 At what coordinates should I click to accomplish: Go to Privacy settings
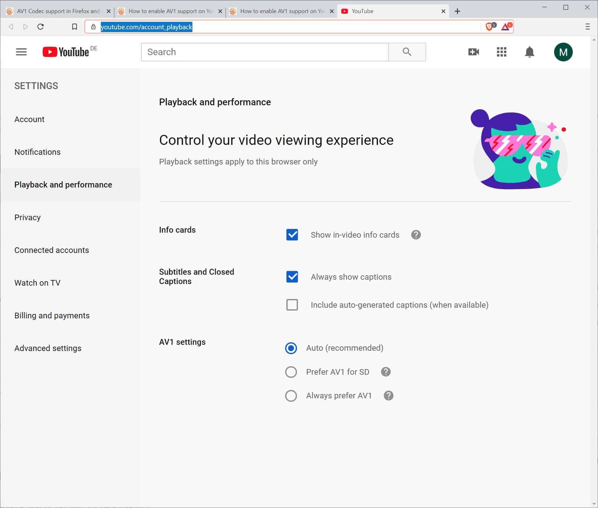coord(27,217)
